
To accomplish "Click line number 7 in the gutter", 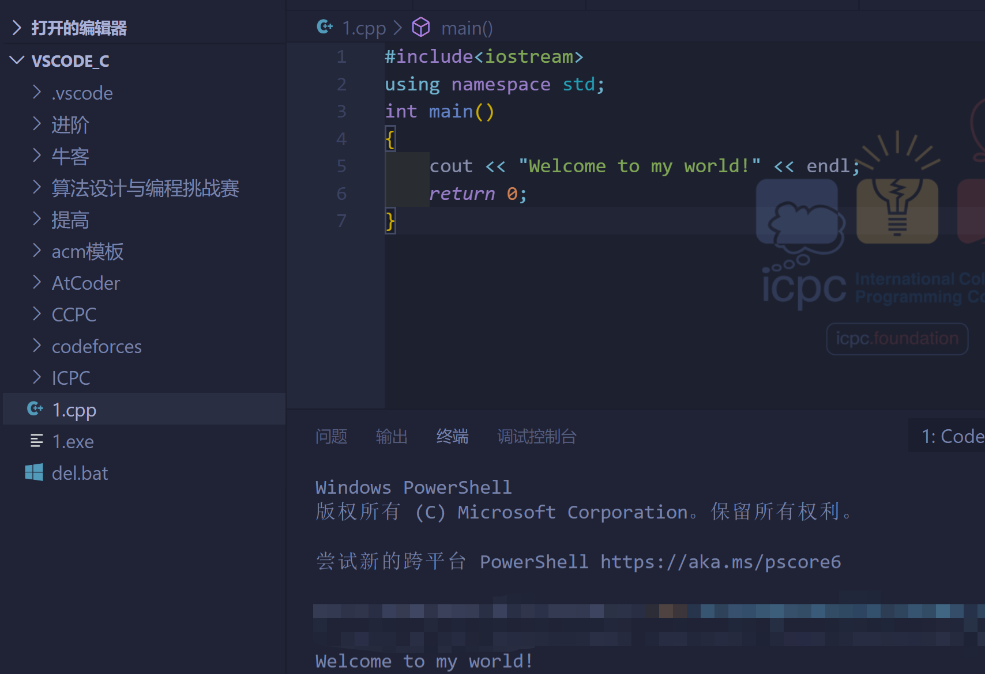I will point(342,221).
